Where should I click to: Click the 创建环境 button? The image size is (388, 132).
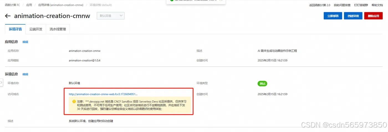353,16
